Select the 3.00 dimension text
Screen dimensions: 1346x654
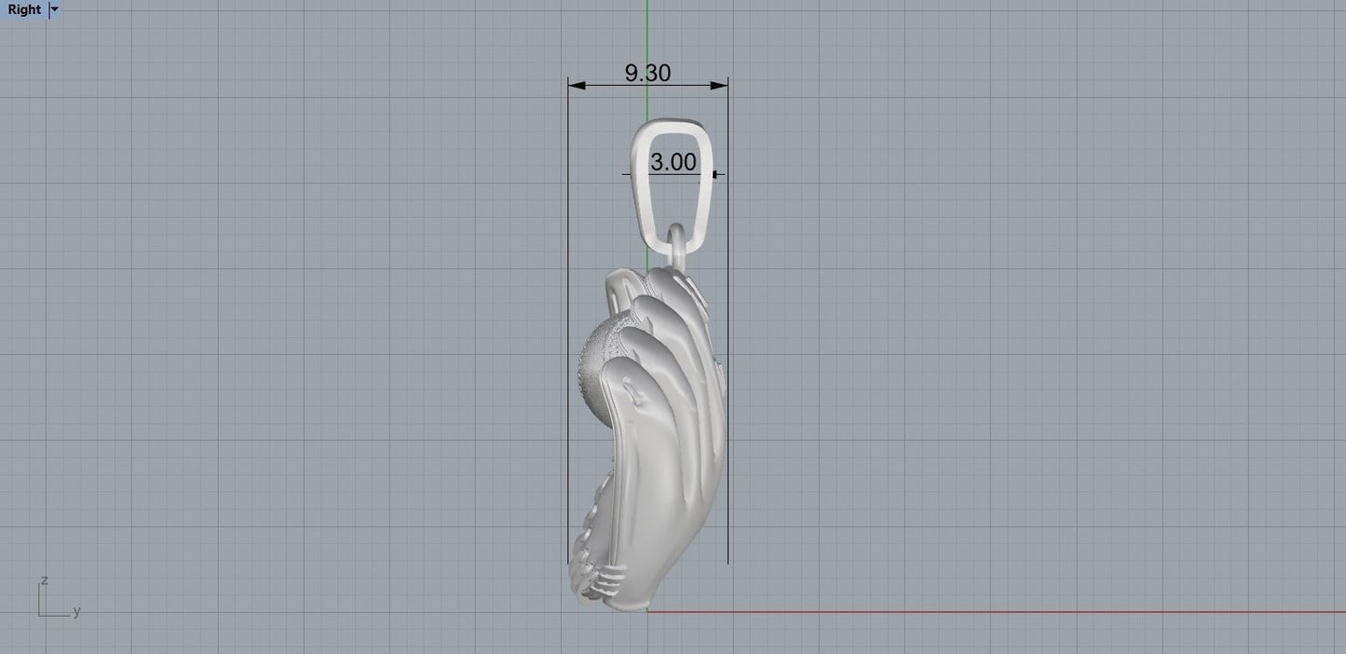coord(673,162)
